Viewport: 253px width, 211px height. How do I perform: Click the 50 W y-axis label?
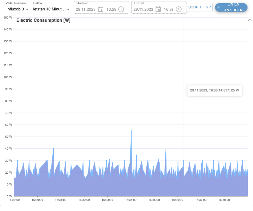tap(8, 137)
